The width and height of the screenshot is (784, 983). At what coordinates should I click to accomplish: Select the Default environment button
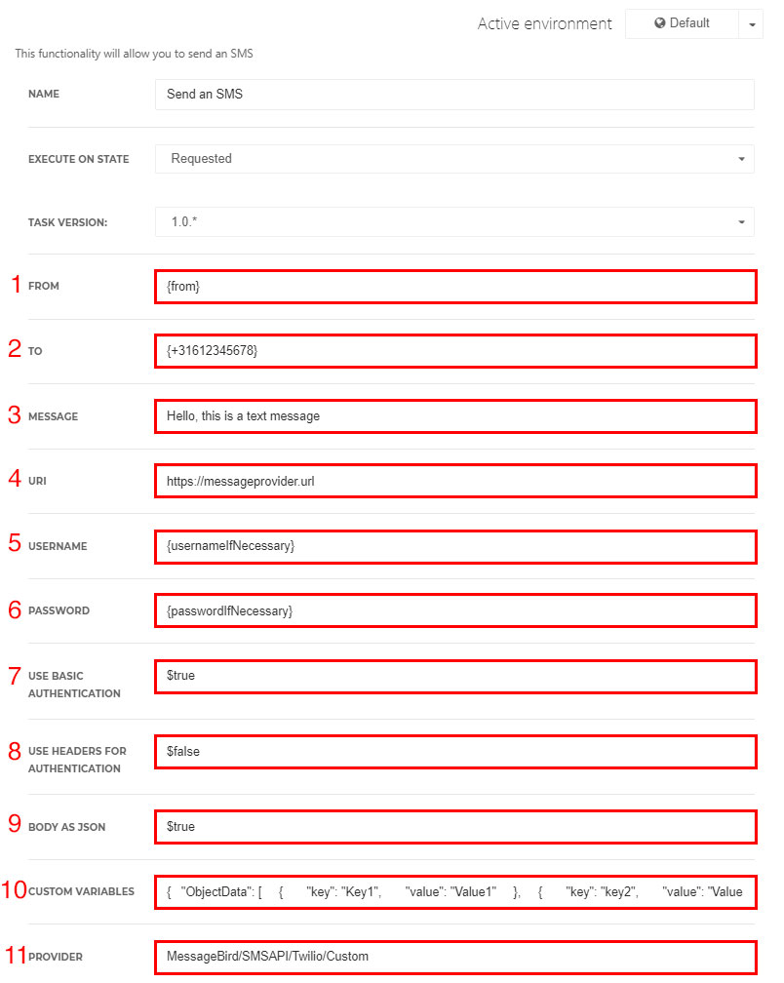click(682, 23)
